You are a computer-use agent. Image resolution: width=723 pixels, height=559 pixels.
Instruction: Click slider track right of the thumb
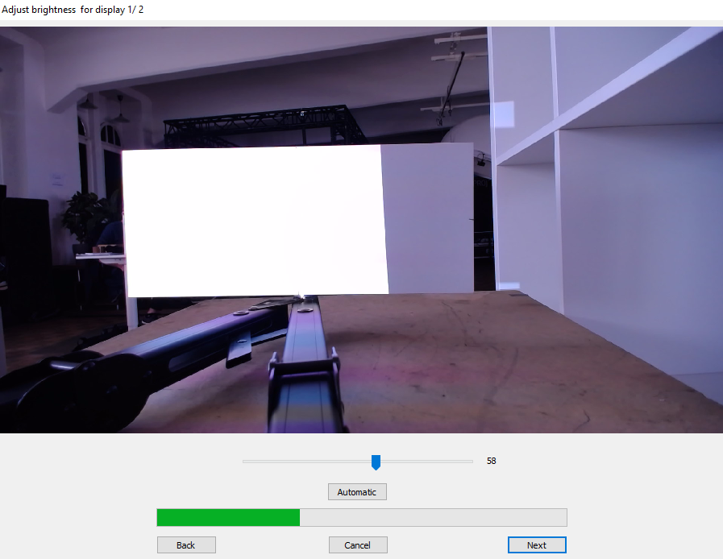427,462
